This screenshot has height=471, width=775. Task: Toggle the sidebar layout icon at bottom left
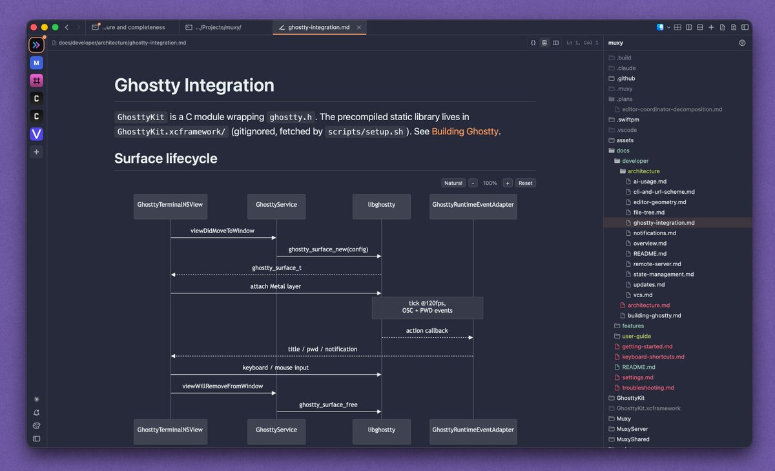(x=37, y=439)
